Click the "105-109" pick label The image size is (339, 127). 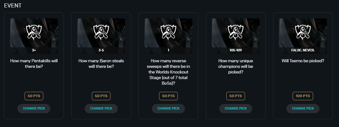(x=236, y=50)
